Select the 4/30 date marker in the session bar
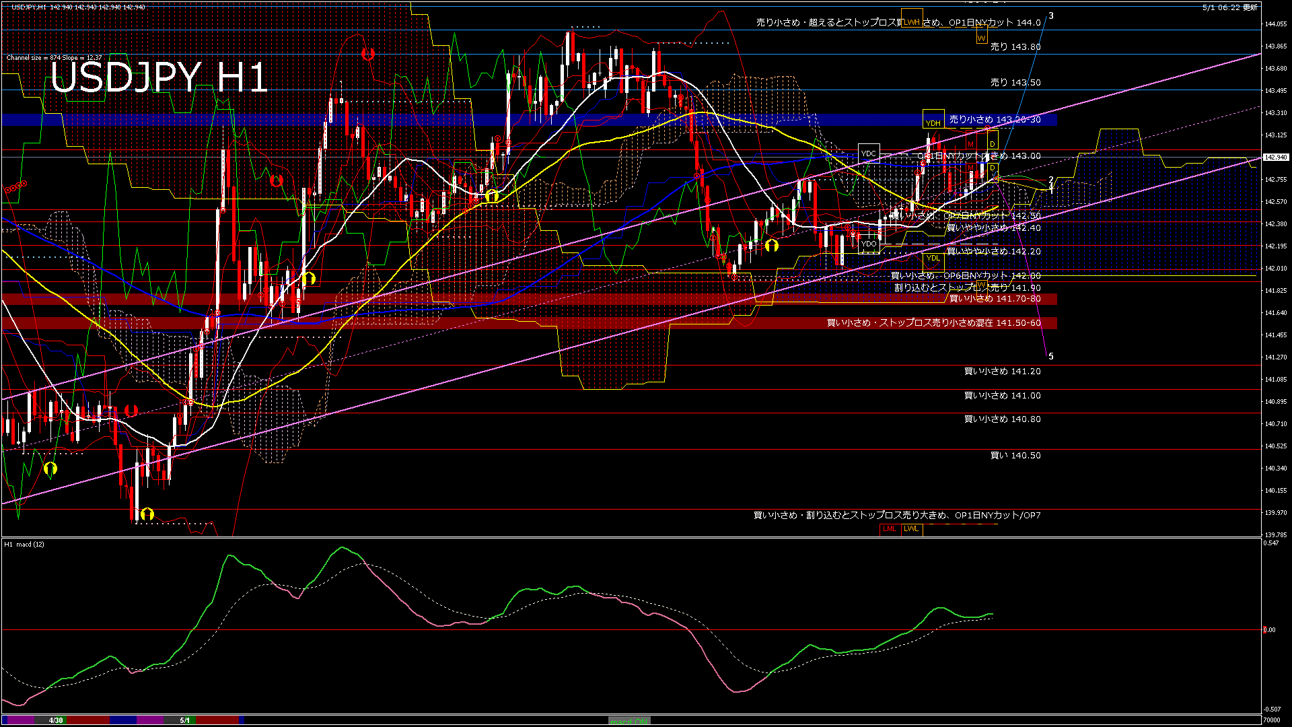The width and height of the screenshot is (1292, 727). tap(56, 720)
